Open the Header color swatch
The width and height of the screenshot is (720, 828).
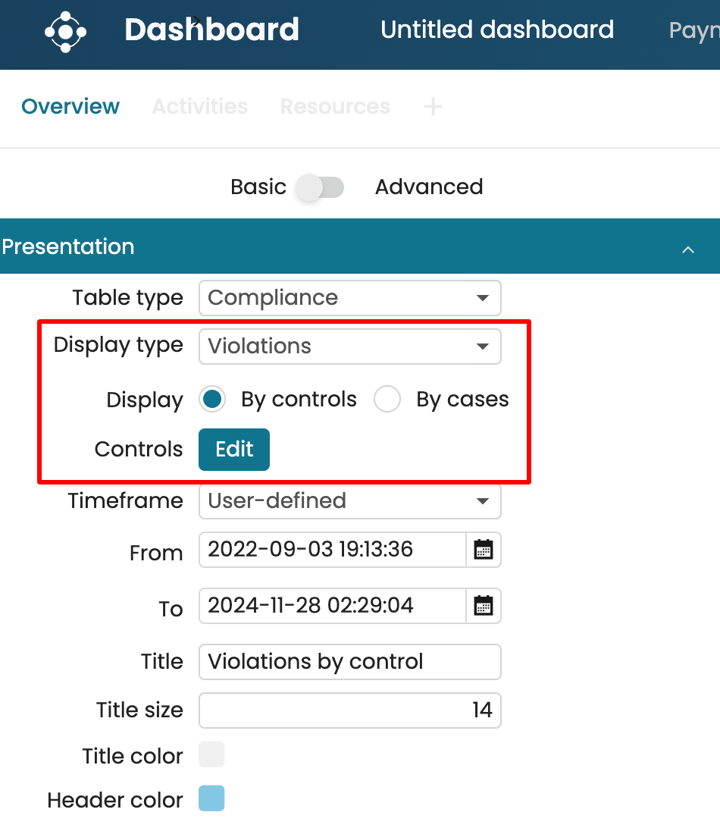click(211, 799)
